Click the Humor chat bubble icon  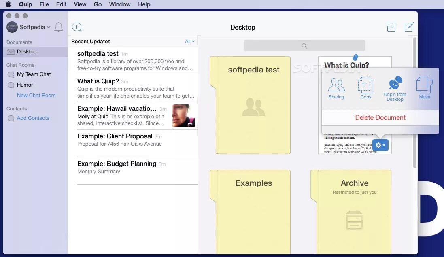click(11, 85)
